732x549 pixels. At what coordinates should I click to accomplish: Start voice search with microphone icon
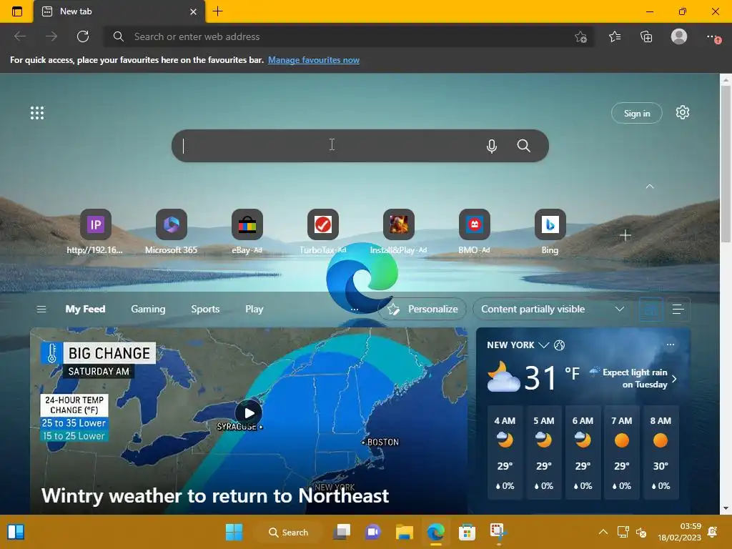[492, 146]
